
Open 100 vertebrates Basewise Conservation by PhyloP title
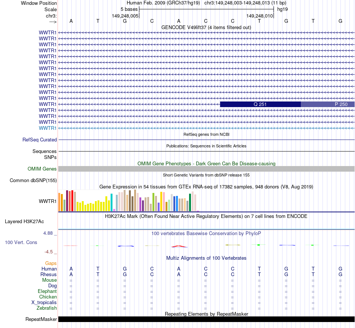(206, 234)
